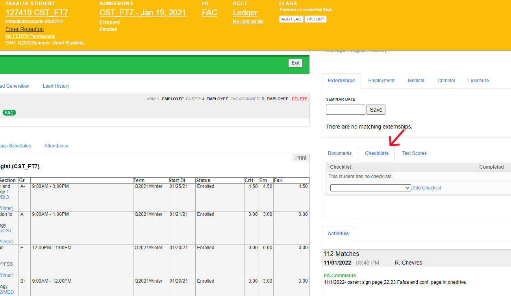511x296 pixels.
Task: Click No card on file link
Action: pos(248,22)
